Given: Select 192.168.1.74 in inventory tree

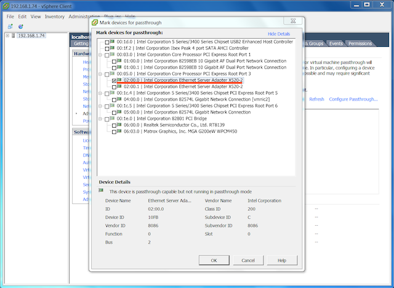Looking at the screenshot, I should click(x=31, y=36).
